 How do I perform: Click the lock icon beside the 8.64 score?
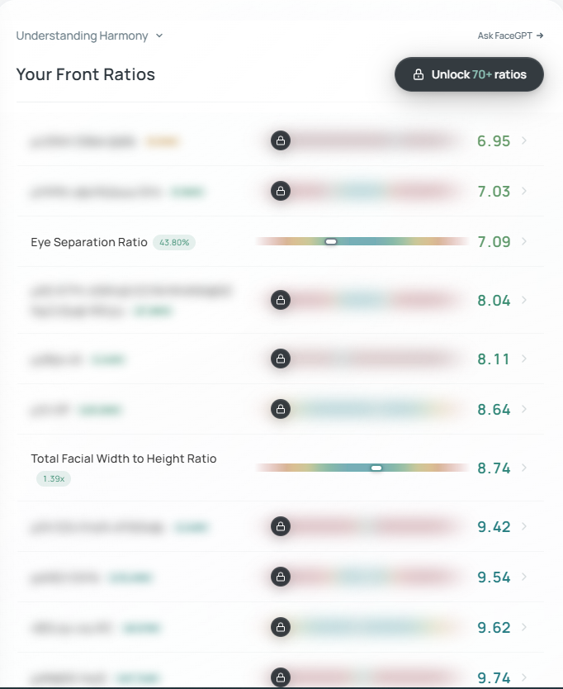pyautogui.click(x=281, y=409)
